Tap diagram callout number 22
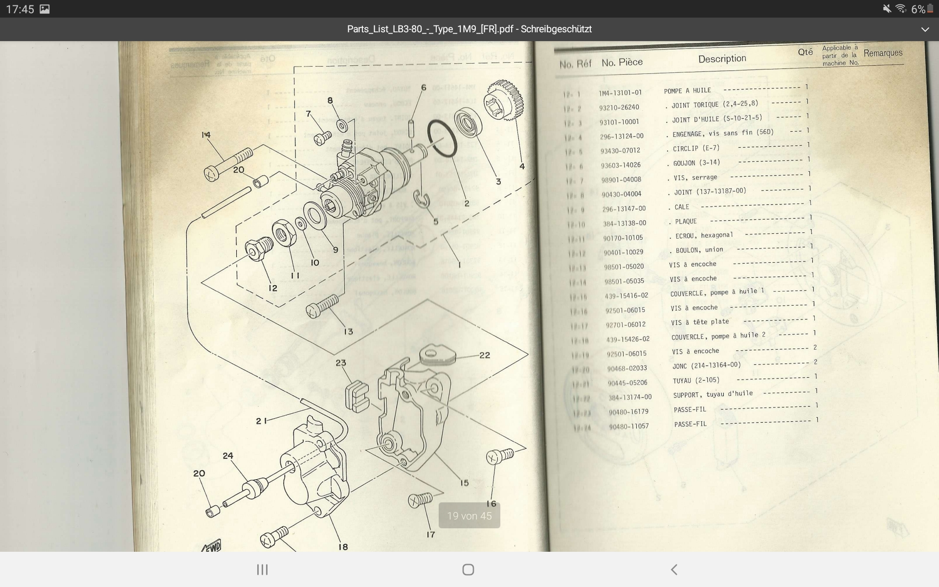939x587 pixels. 484,355
